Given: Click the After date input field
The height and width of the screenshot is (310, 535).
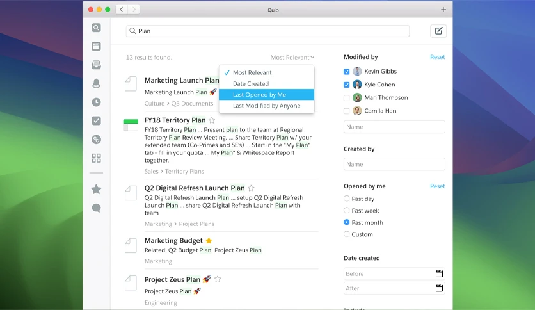Looking at the screenshot, I should click(394, 288).
